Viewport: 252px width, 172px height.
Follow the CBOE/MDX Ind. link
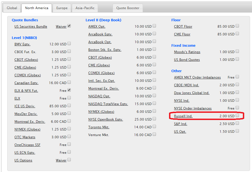[x=187, y=85]
